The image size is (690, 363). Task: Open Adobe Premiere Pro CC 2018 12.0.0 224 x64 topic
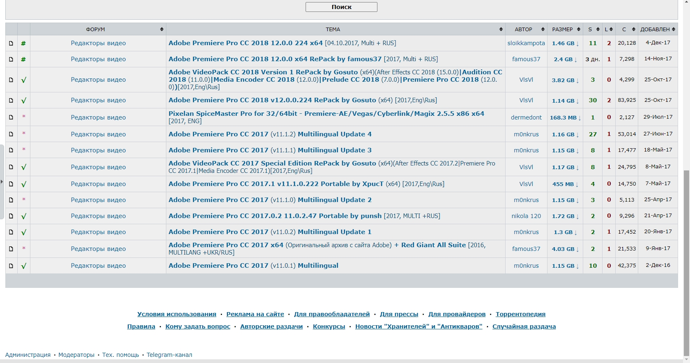click(x=246, y=43)
